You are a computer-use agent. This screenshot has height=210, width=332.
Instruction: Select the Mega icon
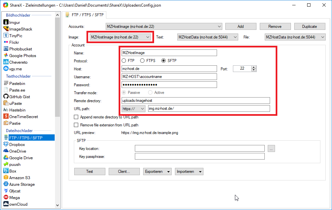tap(6, 197)
